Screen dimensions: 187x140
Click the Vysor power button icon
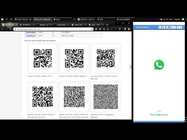tap(181, 27)
